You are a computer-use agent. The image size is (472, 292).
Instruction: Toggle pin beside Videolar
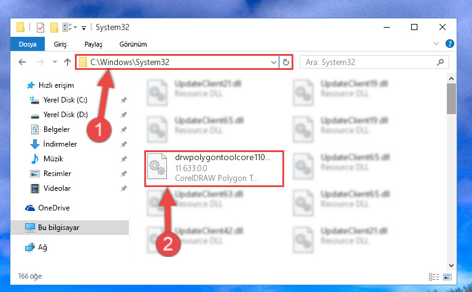(124, 188)
